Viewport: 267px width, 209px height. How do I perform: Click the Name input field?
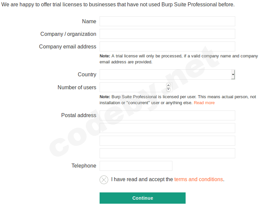point(167,21)
